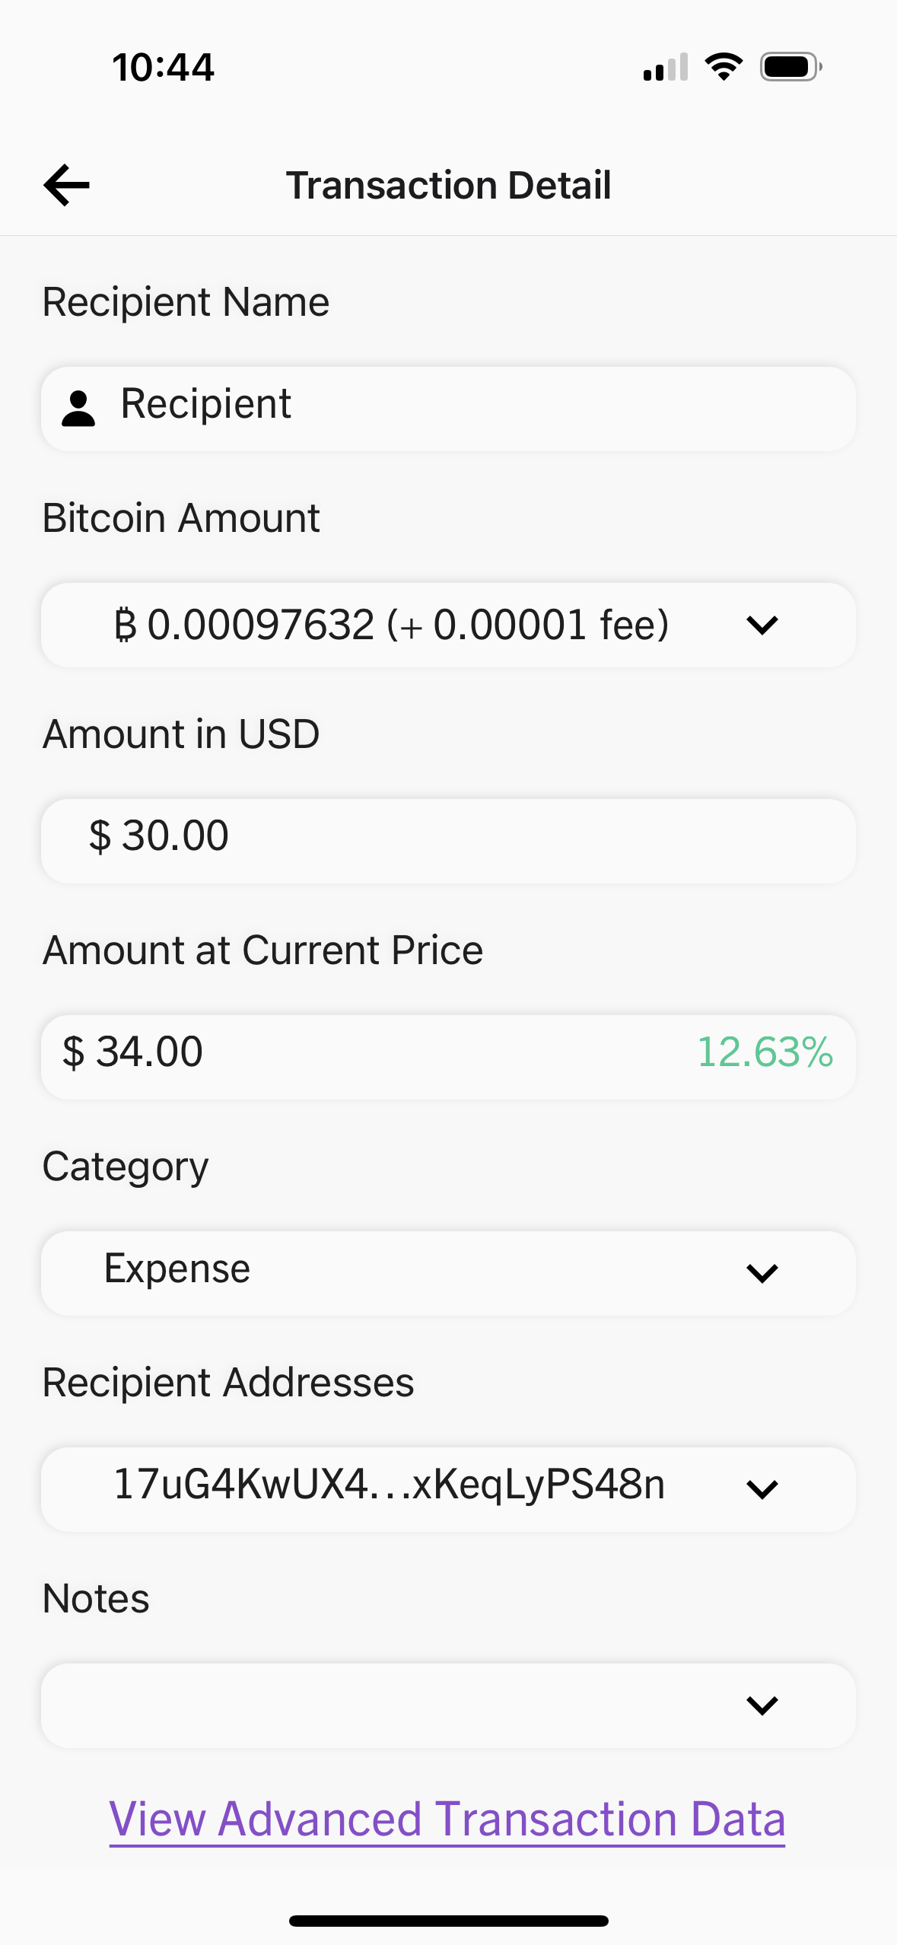The width and height of the screenshot is (897, 1945).
Task: Tap the Transaction Detail header title
Action: pyautogui.click(x=448, y=185)
